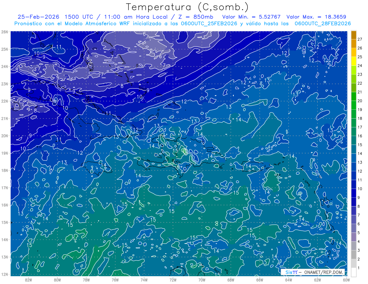Click the longitude axis label "74W"

[144, 279]
